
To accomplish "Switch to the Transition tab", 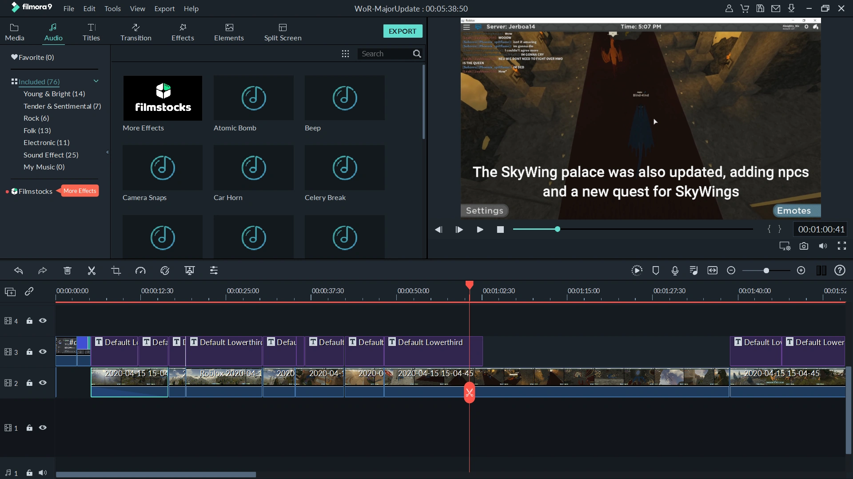I will 136,32.
